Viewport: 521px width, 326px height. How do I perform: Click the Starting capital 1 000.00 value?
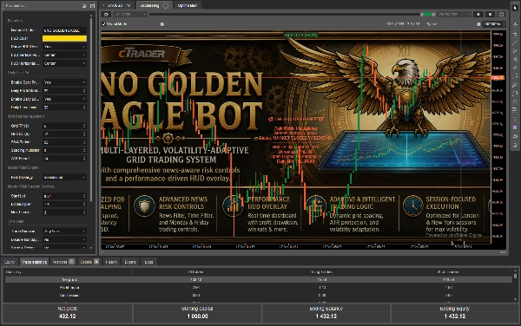click(197, 316)
